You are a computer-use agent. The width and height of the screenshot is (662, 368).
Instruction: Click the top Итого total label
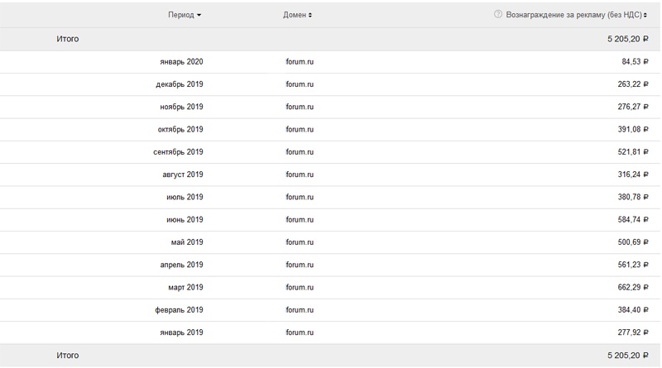(x=68, y=39)
